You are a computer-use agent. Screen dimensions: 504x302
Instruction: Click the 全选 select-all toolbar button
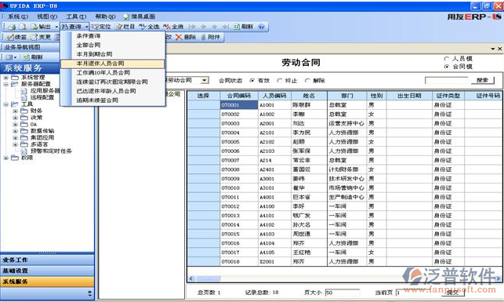149,27
